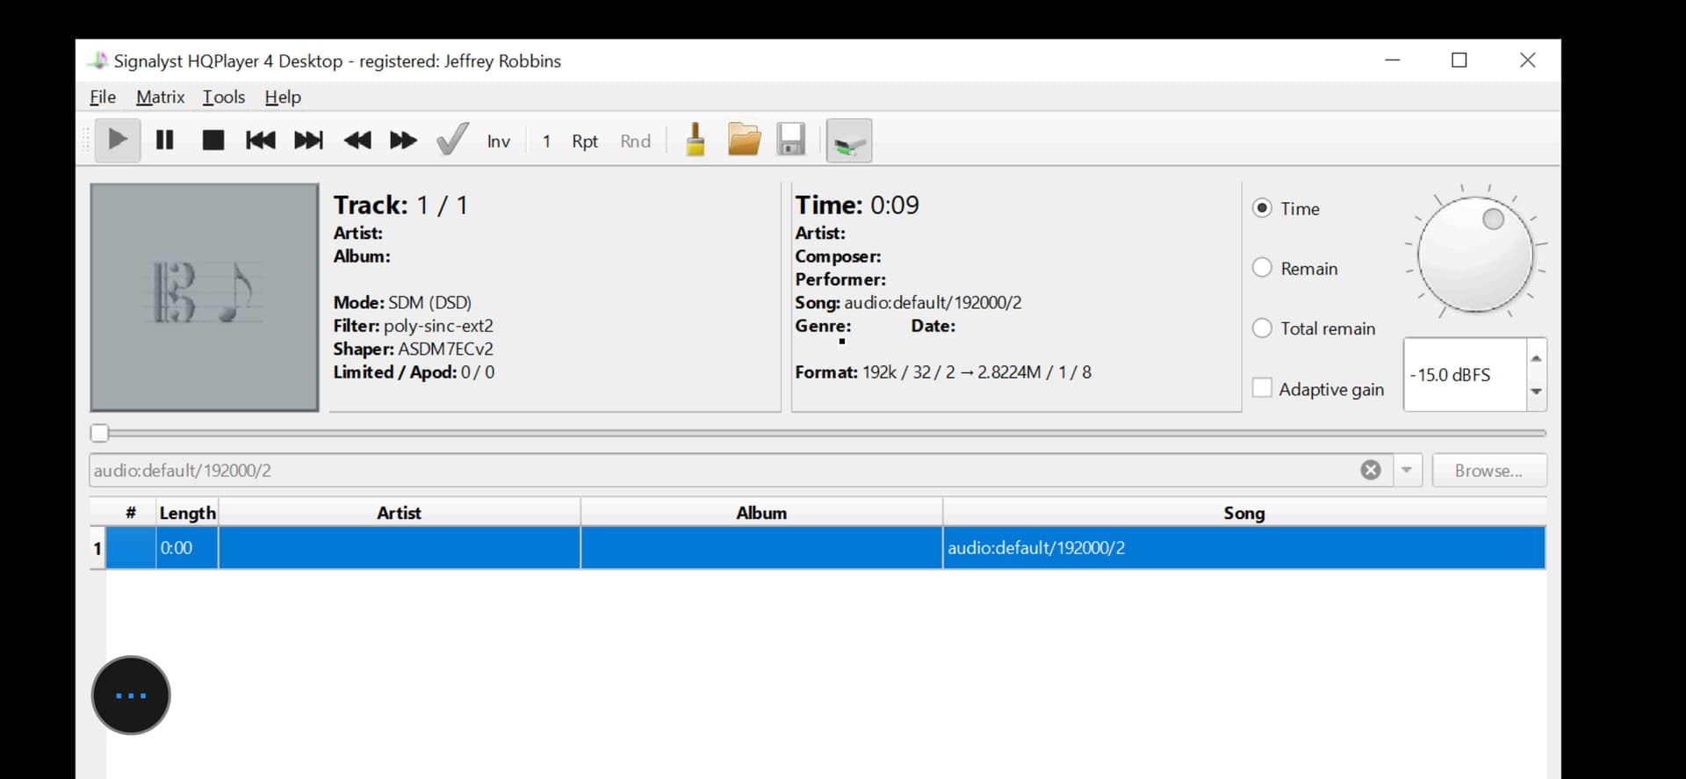
Task: Click the Browse... button
Action: tap(1488, 471)
